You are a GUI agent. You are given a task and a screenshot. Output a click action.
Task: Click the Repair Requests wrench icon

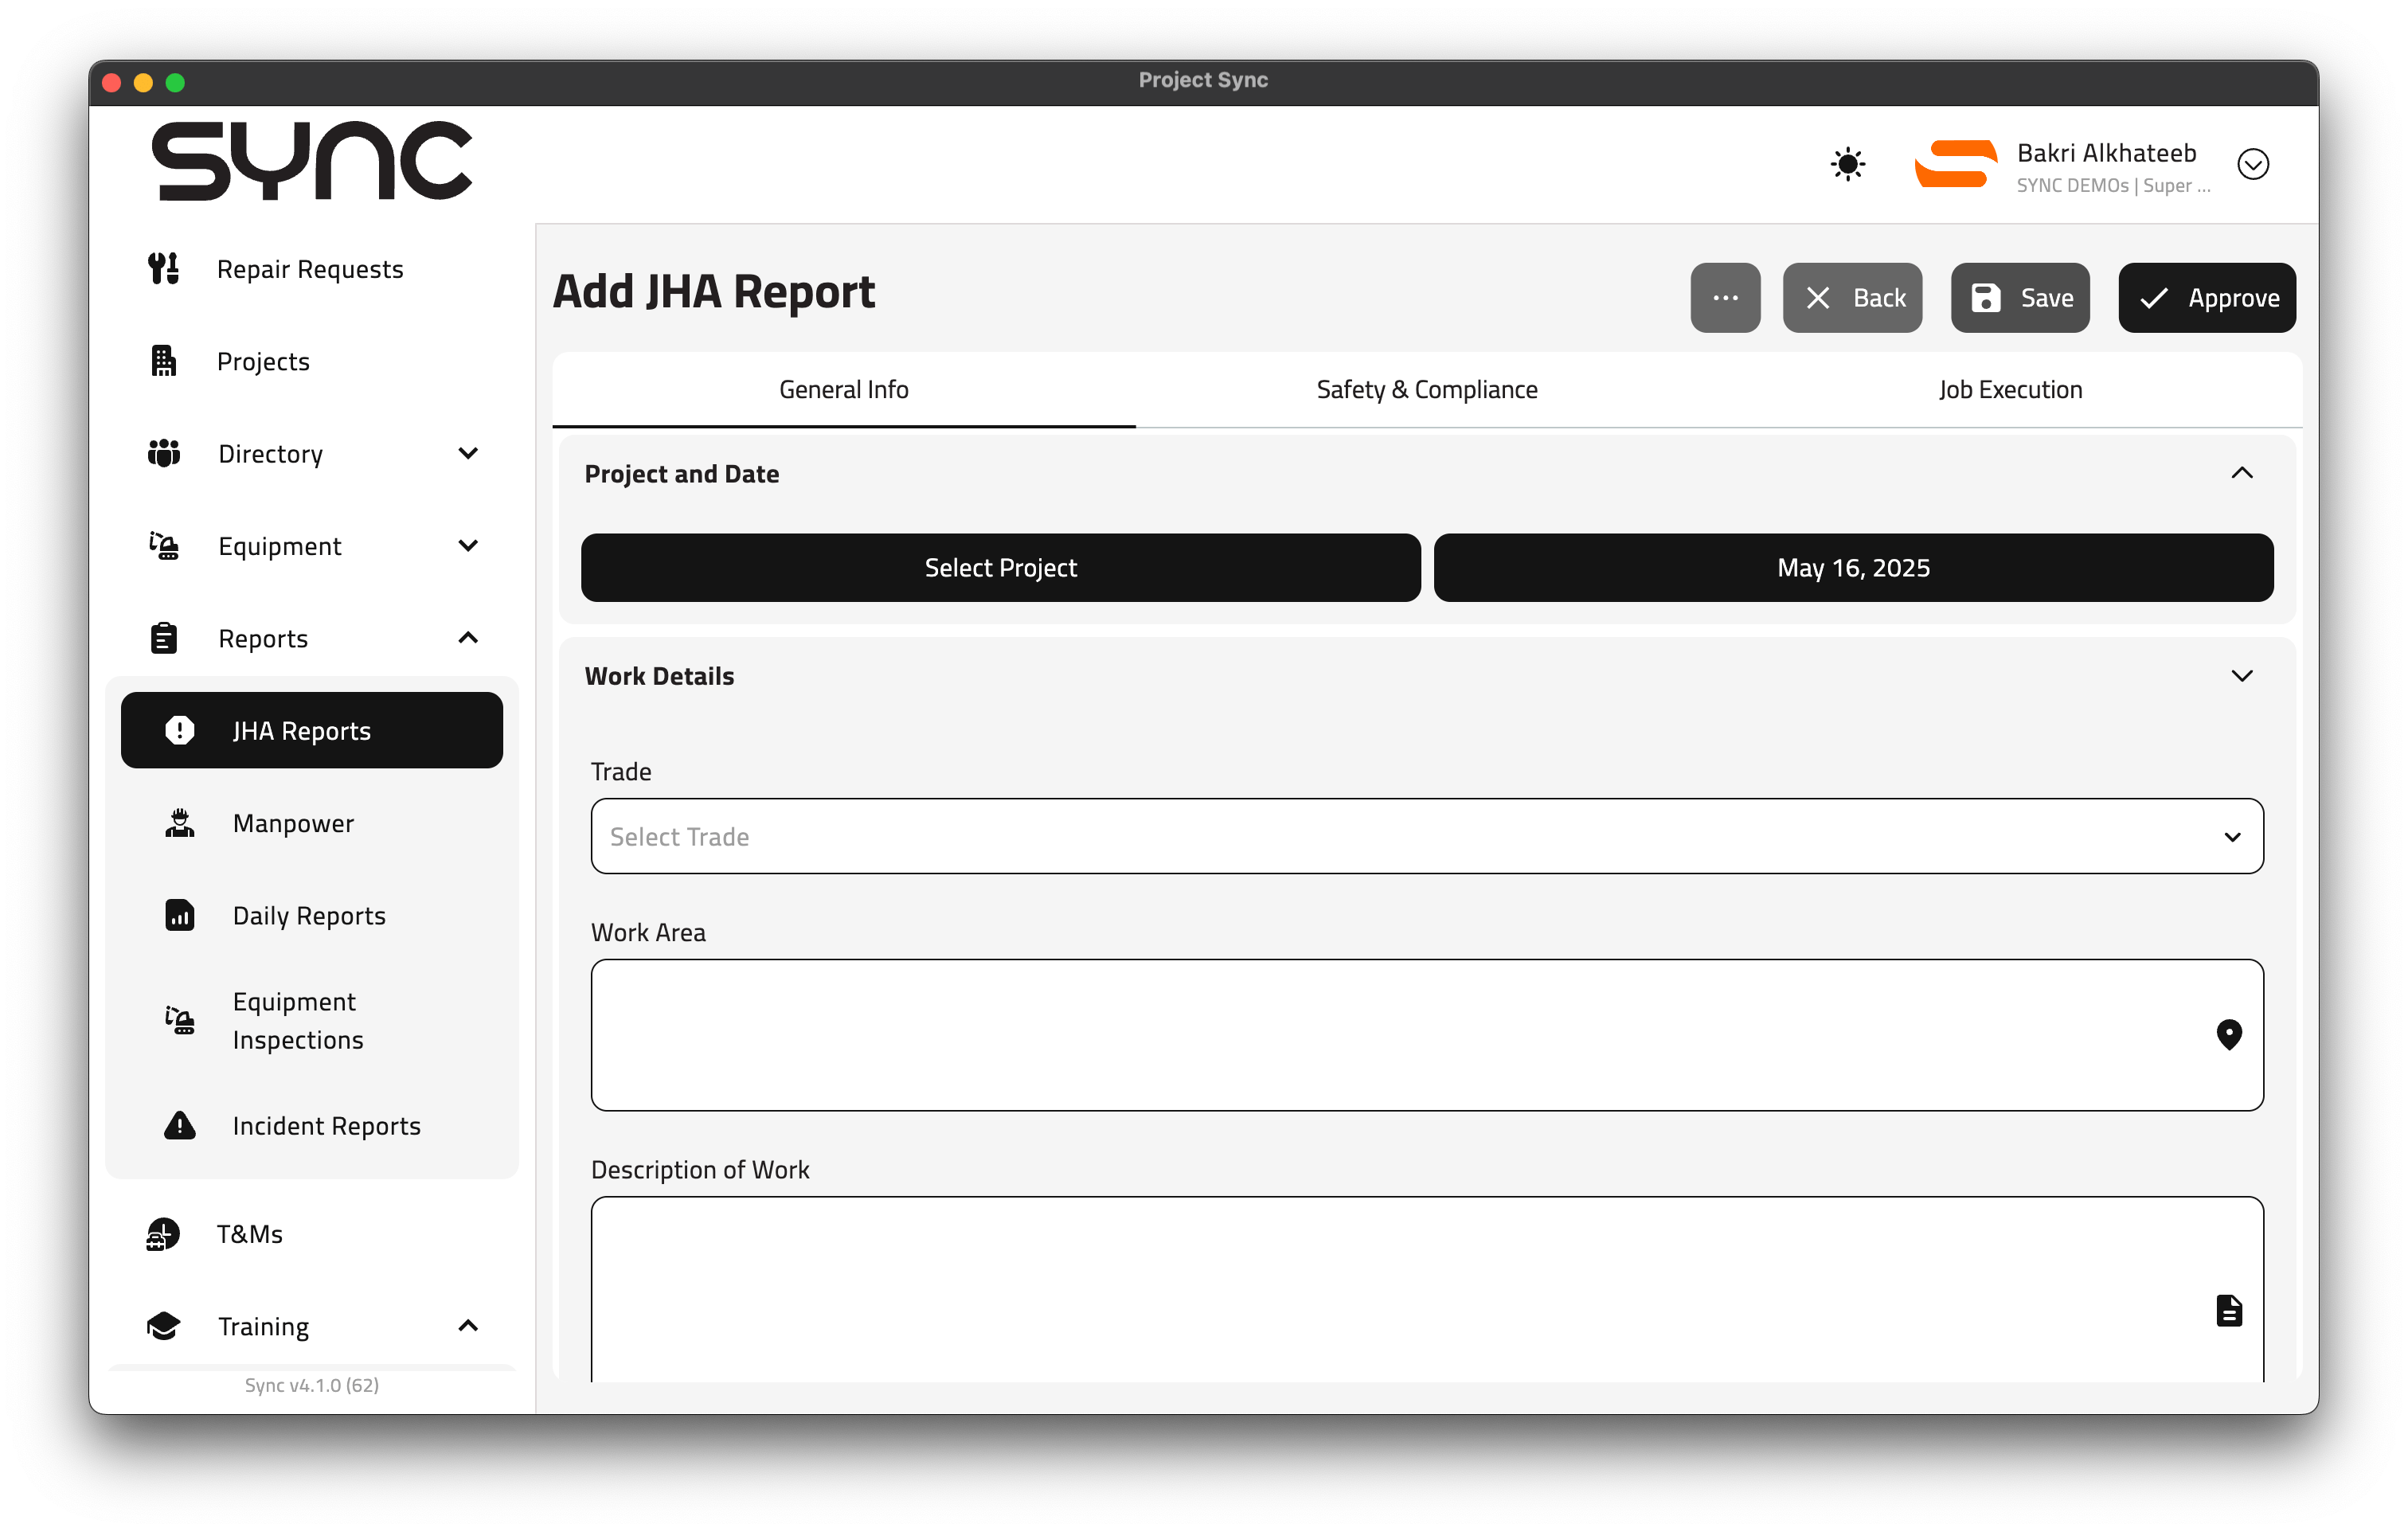[164, 268]
